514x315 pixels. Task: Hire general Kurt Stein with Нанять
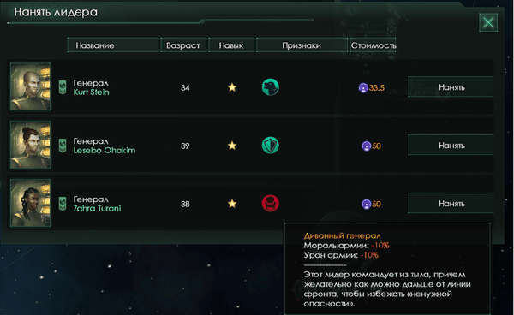click(x=451, y=87)
